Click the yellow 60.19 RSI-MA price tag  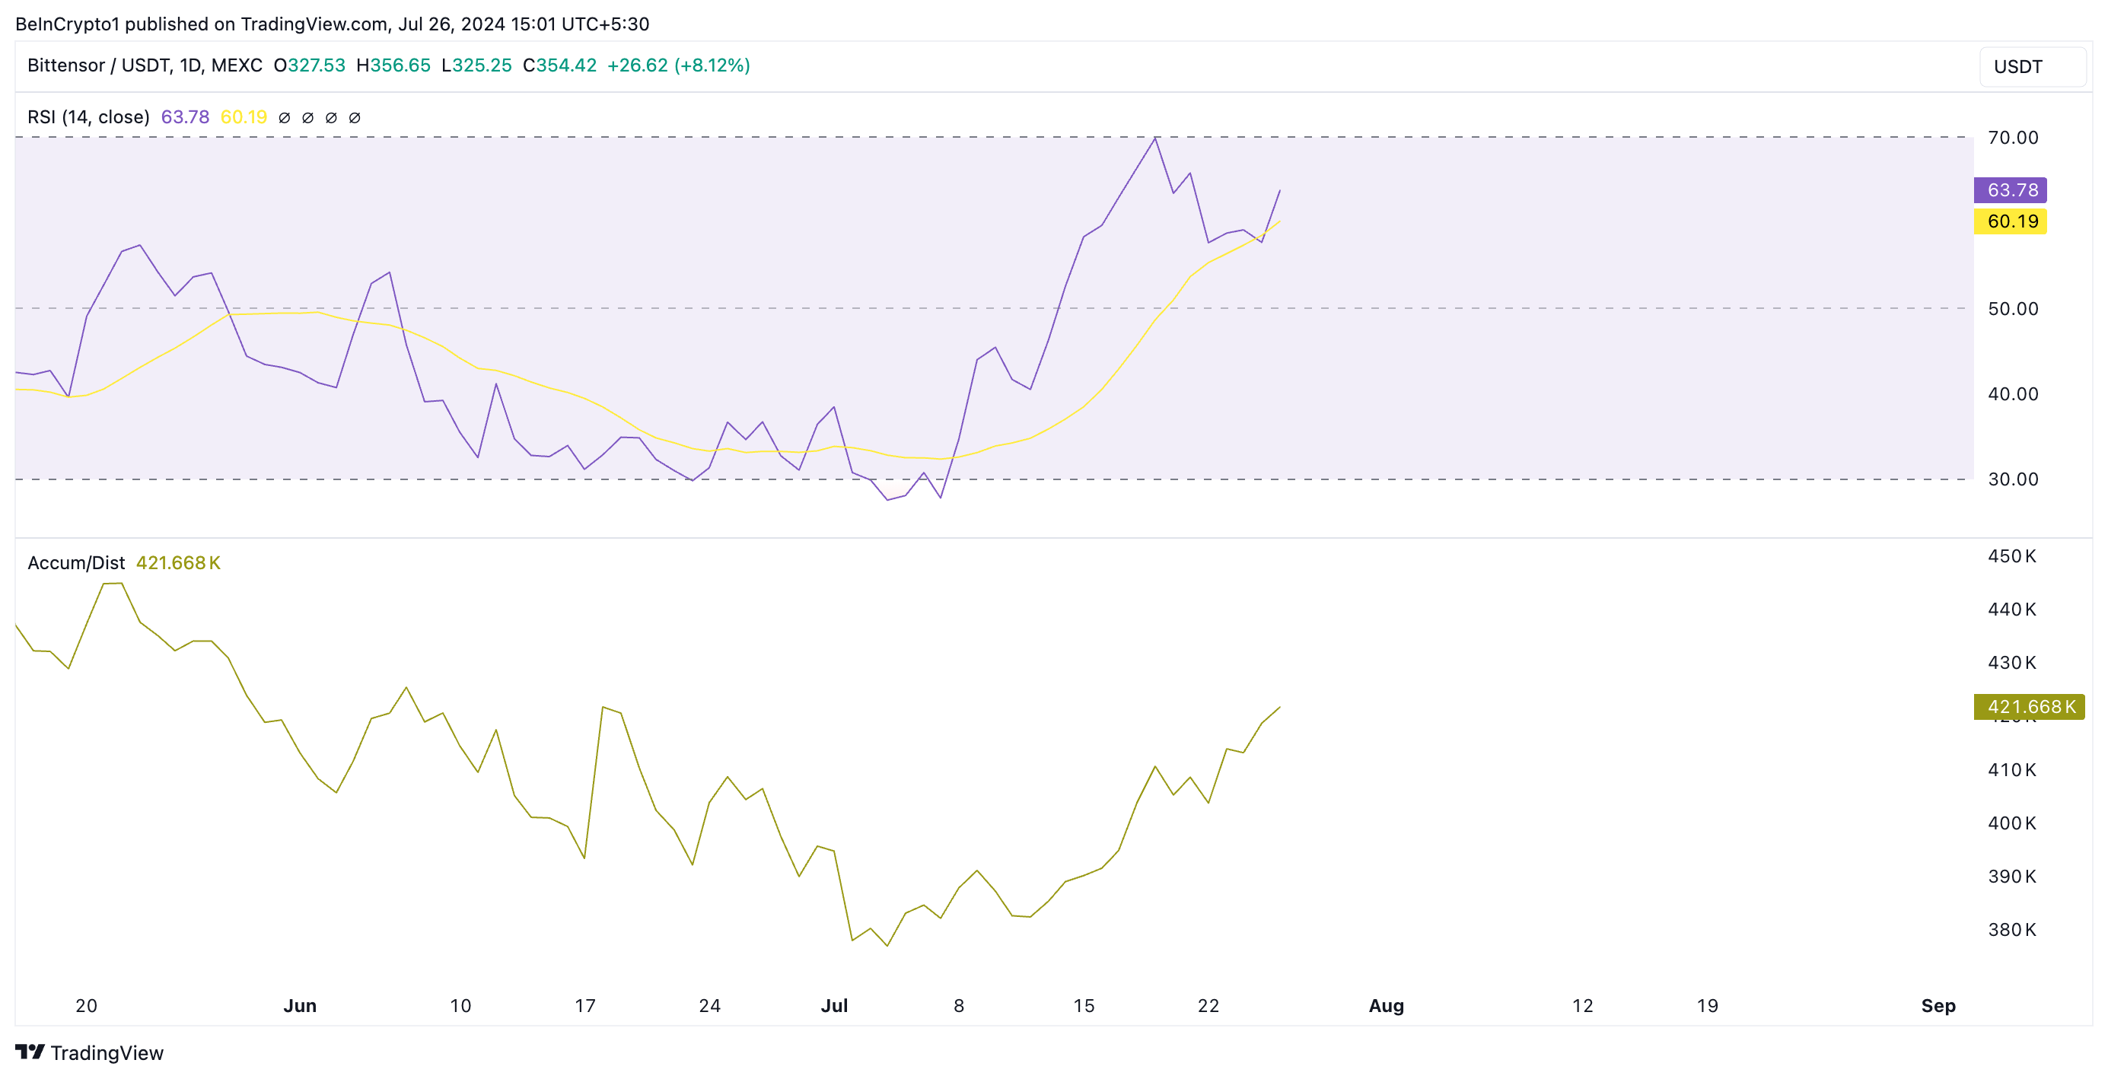click(x=2010, y=221)
